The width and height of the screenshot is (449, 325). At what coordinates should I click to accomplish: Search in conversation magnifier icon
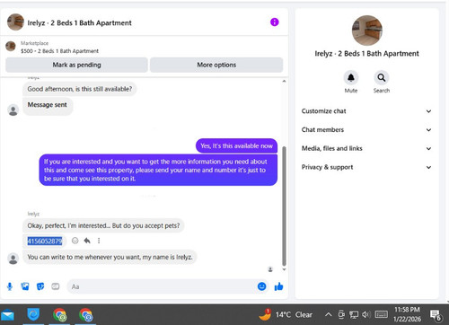pyautogui.click(x=382, y=78)
